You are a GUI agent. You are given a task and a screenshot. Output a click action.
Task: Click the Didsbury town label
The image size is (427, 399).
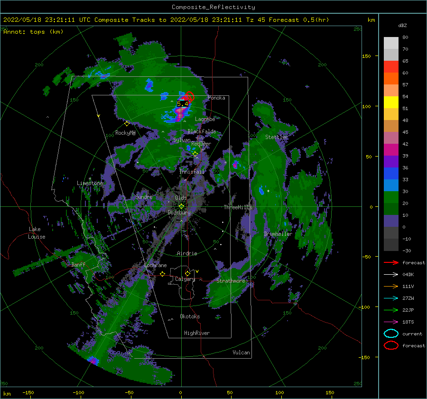[179, 213]
